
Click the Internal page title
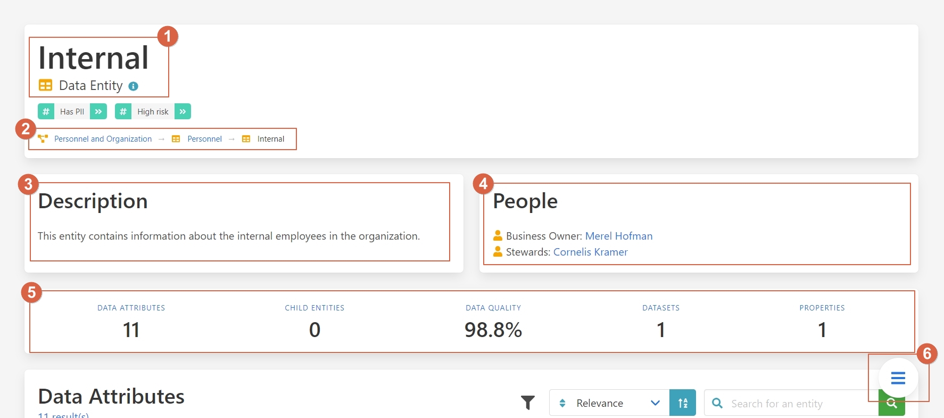[94, 58]
